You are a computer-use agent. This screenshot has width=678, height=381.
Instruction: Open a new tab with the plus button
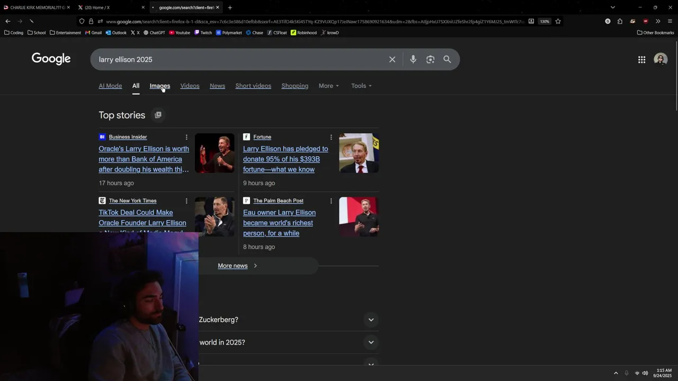(x=230, y=7)
